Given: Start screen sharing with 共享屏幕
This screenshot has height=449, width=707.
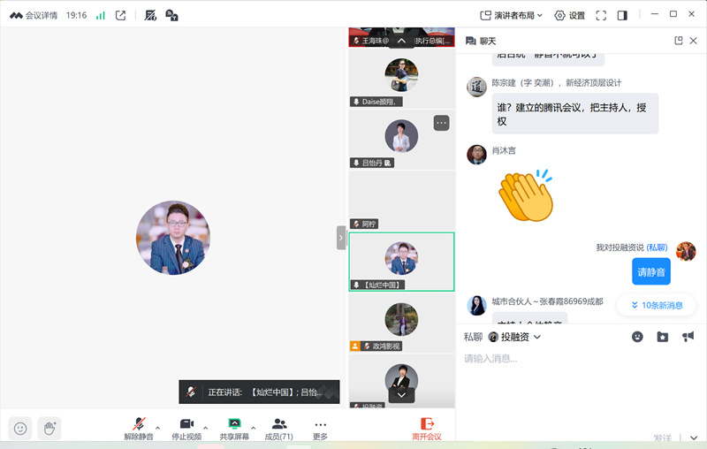Looking at the screenshot, I should pos(233,428).
